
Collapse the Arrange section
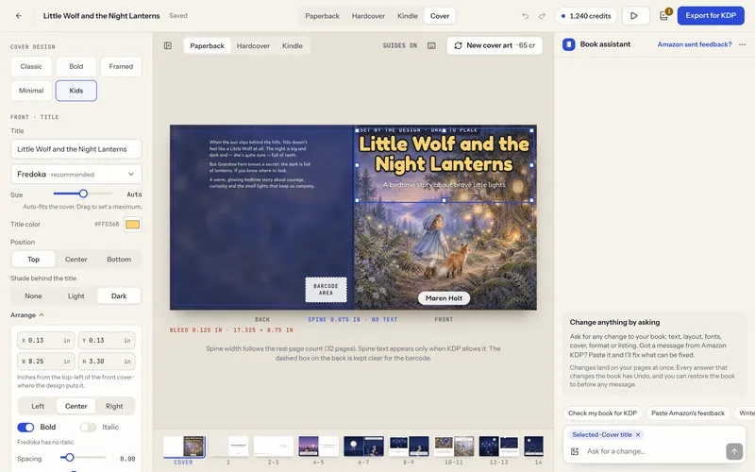tap(27, 315)
